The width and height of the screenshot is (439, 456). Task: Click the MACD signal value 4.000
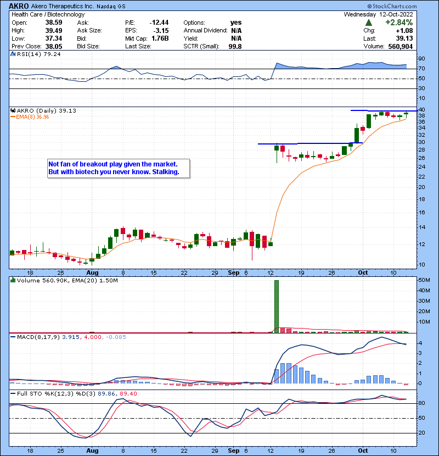point(93,337)
